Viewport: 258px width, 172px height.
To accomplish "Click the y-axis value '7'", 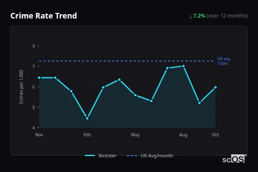I will point(34,67).
